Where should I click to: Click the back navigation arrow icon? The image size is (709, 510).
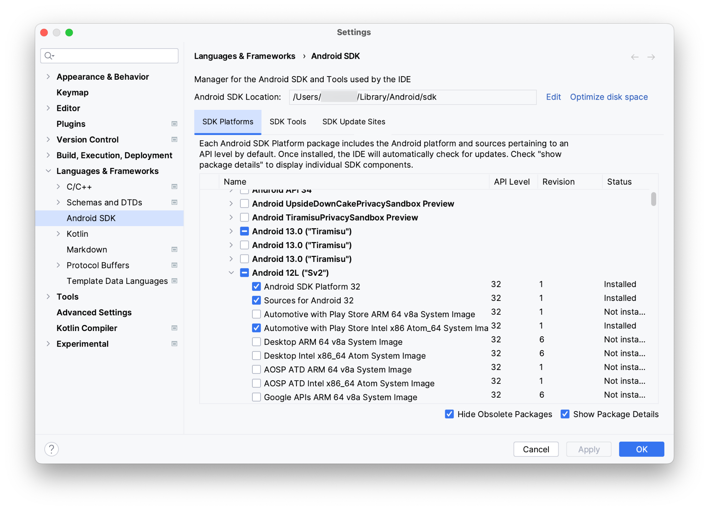(x=635, y=56)
